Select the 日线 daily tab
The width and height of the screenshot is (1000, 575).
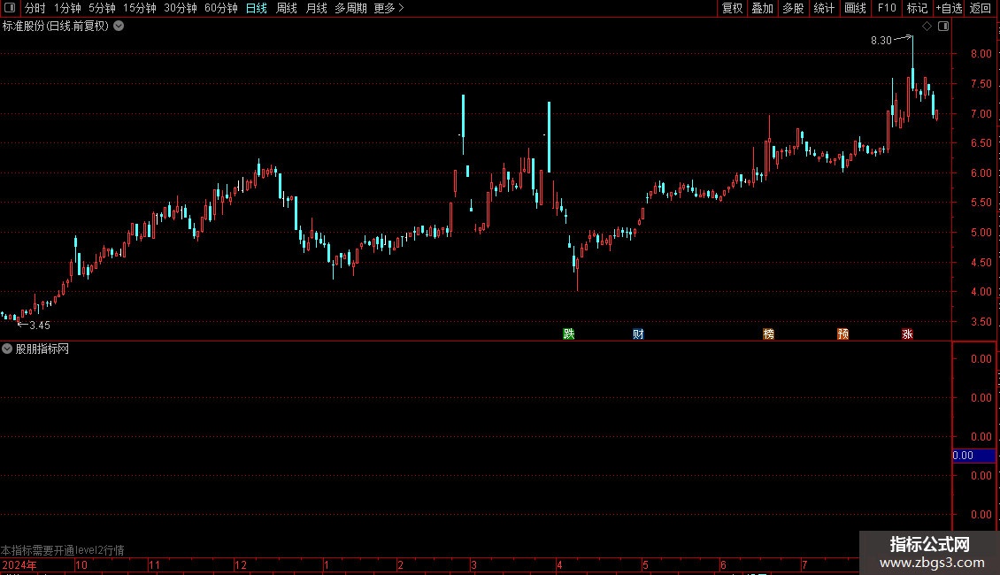point(257,8)
